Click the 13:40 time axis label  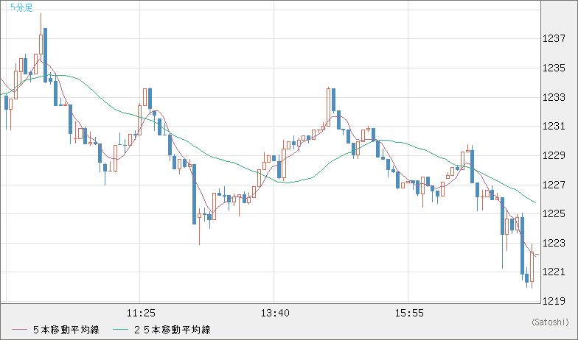point(275,314)
